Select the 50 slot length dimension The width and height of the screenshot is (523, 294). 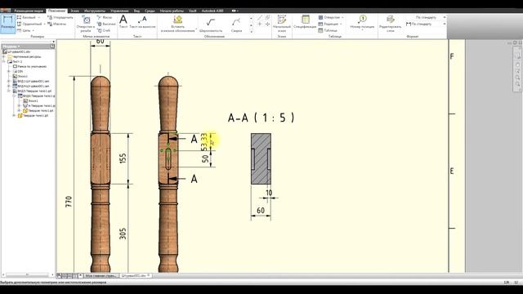205,158
